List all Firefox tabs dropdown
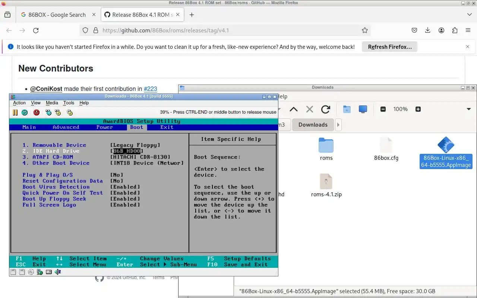 tap(469, 15)
